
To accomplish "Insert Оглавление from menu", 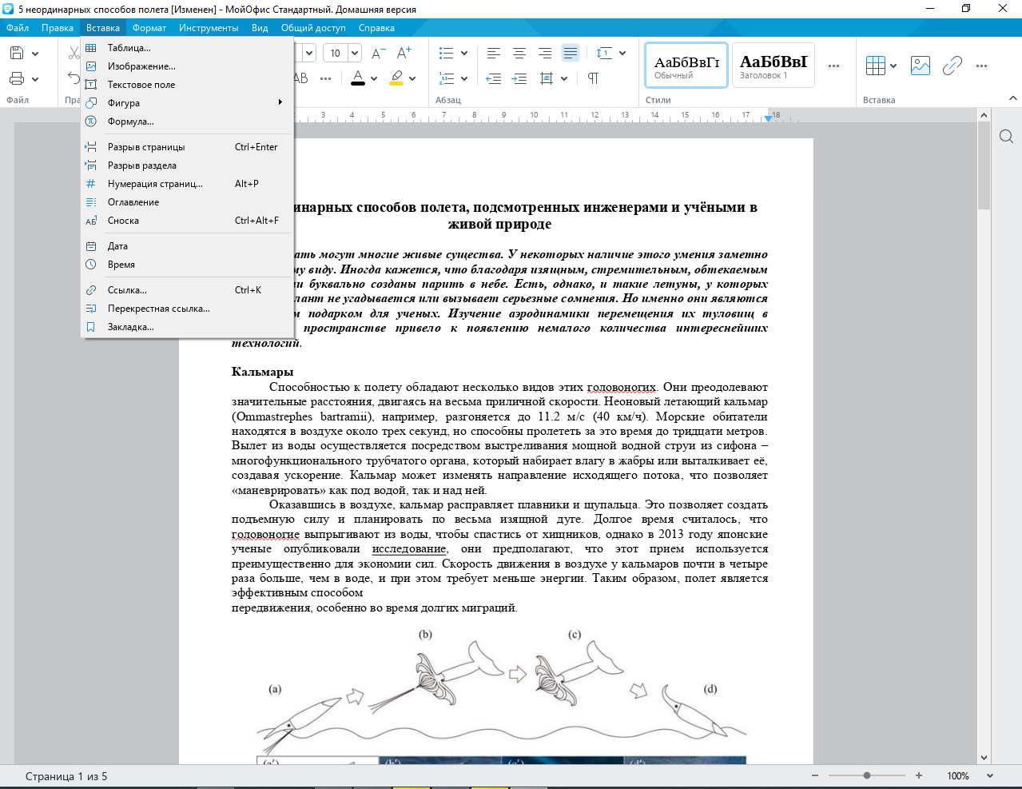I will click(187, 202).
